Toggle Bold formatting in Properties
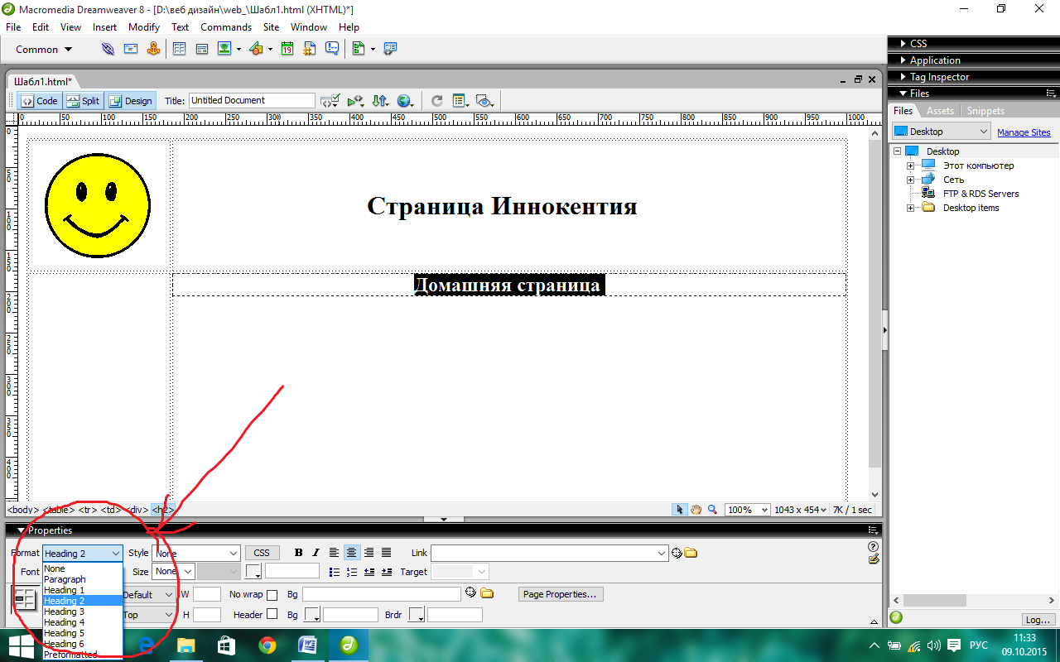This screenshot has height=662, width=1060. [x=299, y=553]
